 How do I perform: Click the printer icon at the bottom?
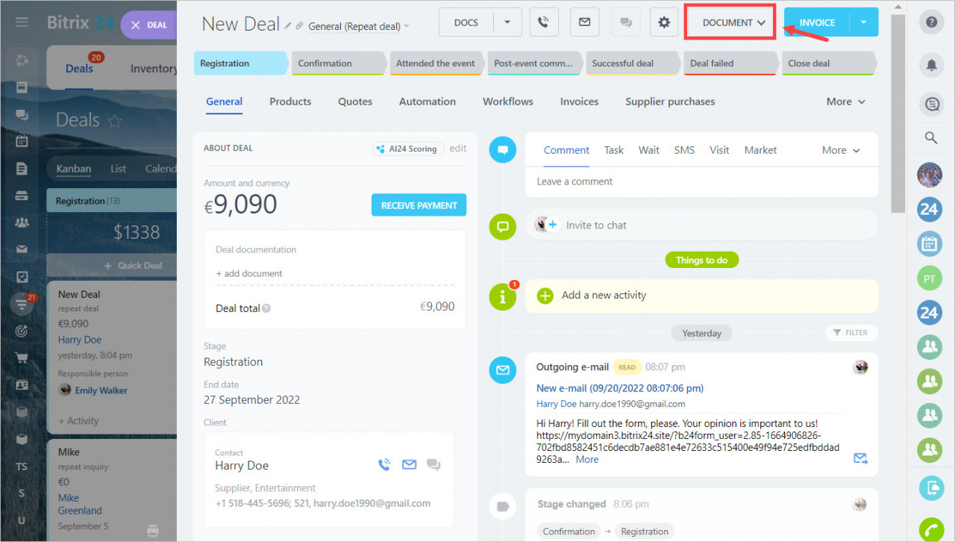point(153,531)
